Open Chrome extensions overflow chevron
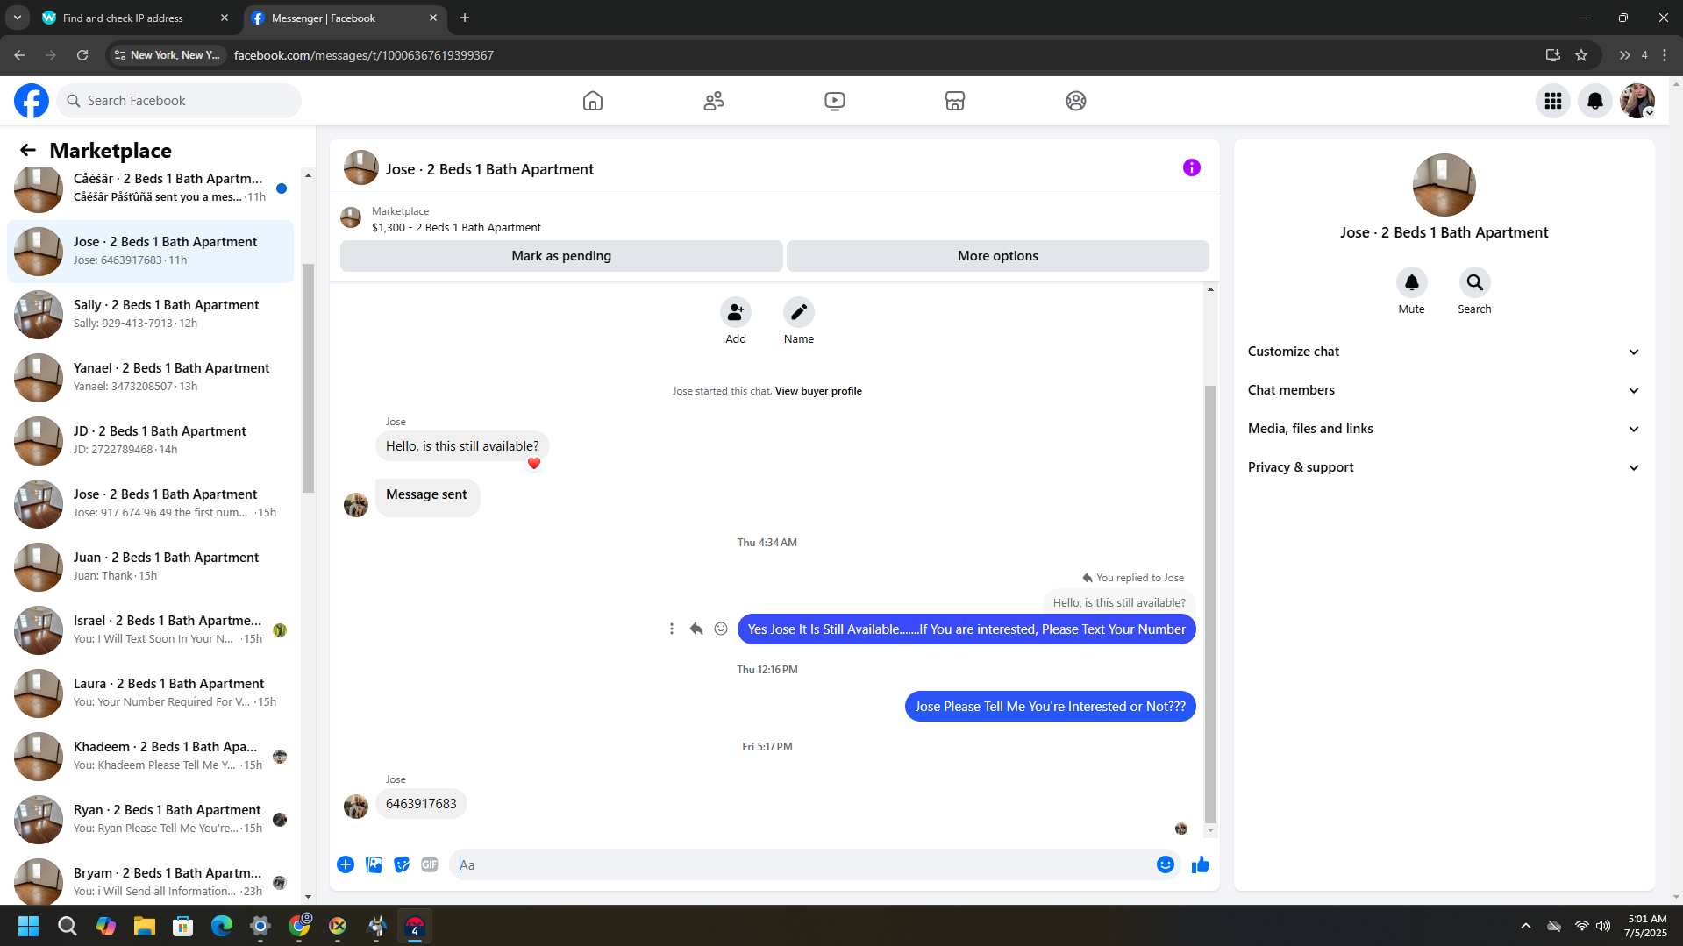This screenshot has height=946, width=1683. [1624, 55]
